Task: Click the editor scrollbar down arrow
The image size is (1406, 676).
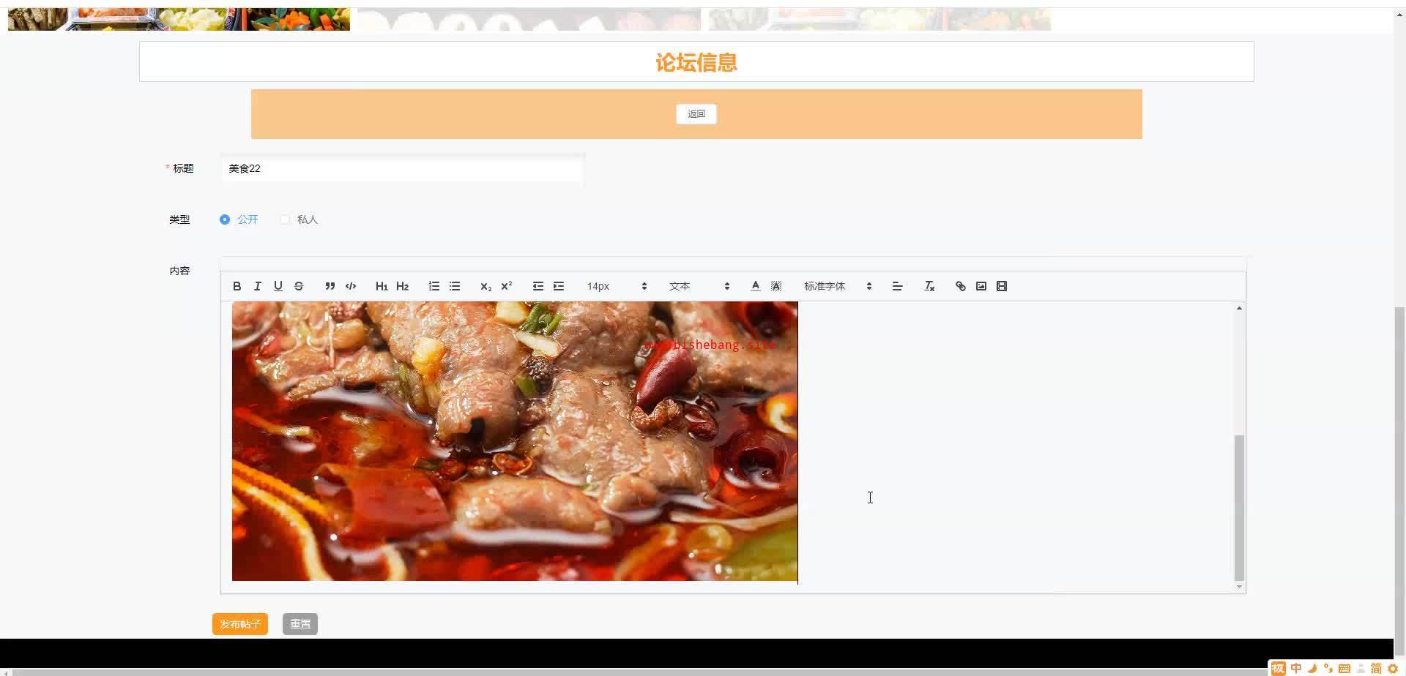Action: click(x=1239, y=587)
